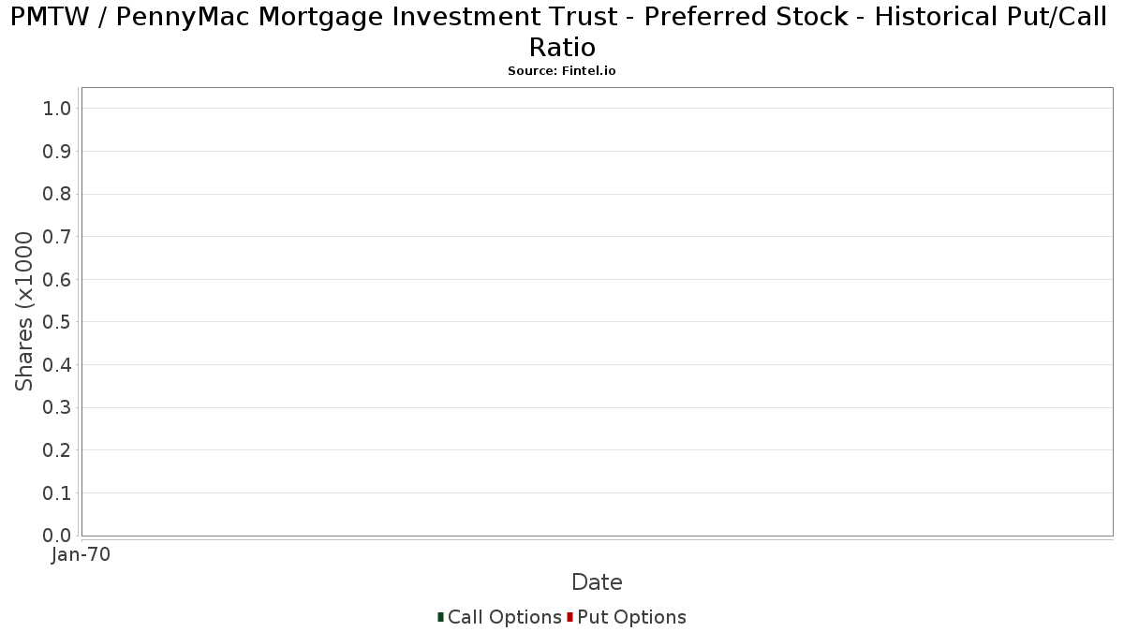Click the 0.5 y-axis tick label
Image resolution: width=1124 pixels, height=632 pixels.
click(57, 322)
